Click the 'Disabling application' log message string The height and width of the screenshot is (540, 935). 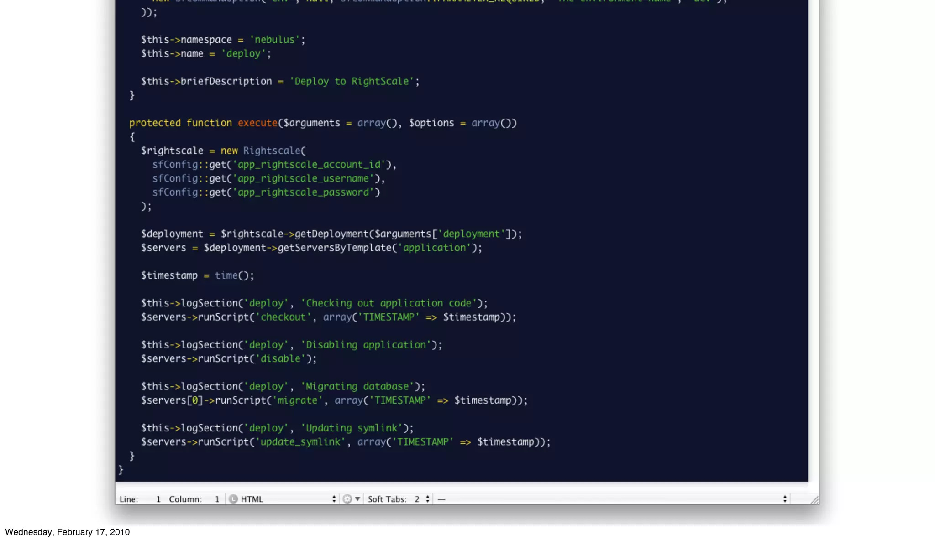[366, 345]
